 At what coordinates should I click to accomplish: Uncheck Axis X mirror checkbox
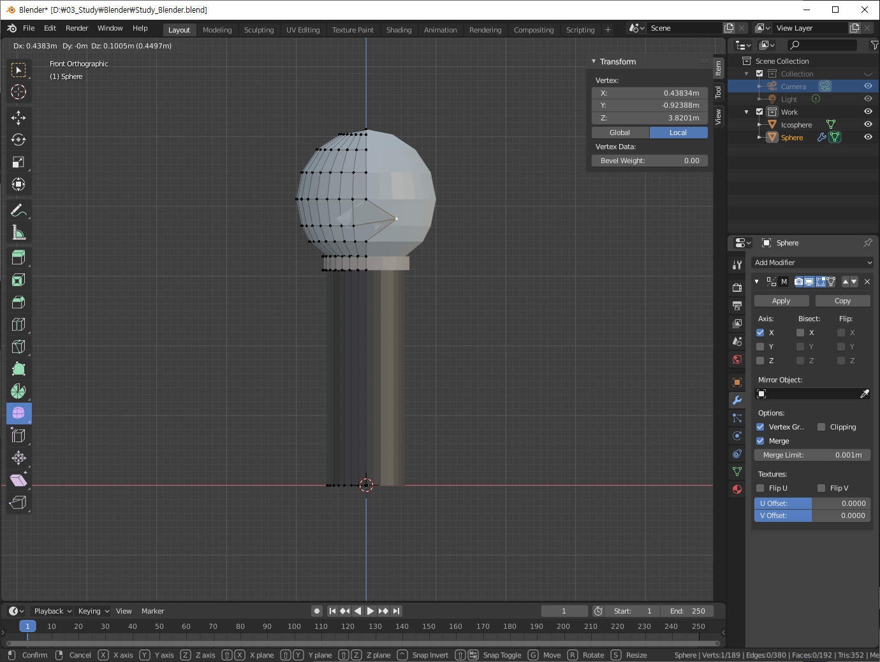pyautogui.click(x=760, y=333)
